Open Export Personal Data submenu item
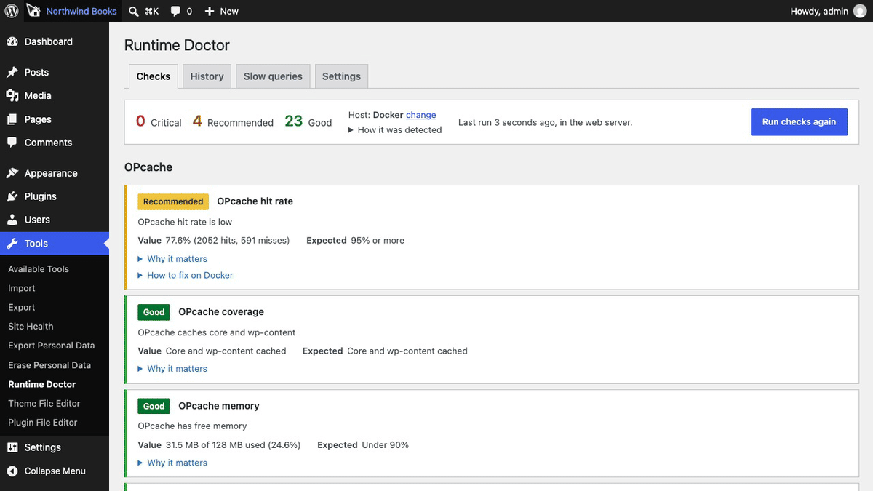Screen dimensions: 873x491 [52, 346]
